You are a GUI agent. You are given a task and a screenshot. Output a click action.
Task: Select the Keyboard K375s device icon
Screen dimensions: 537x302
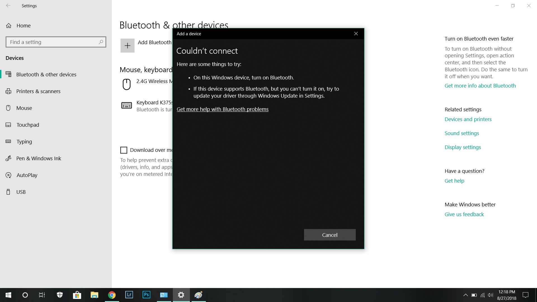tap(126, 105)
